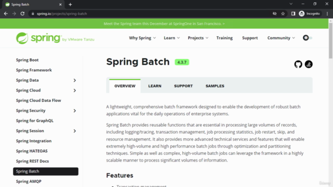Expand the Why Spring dropdown menu
Screen dimensions: 333x187
[x=142, y=38]
